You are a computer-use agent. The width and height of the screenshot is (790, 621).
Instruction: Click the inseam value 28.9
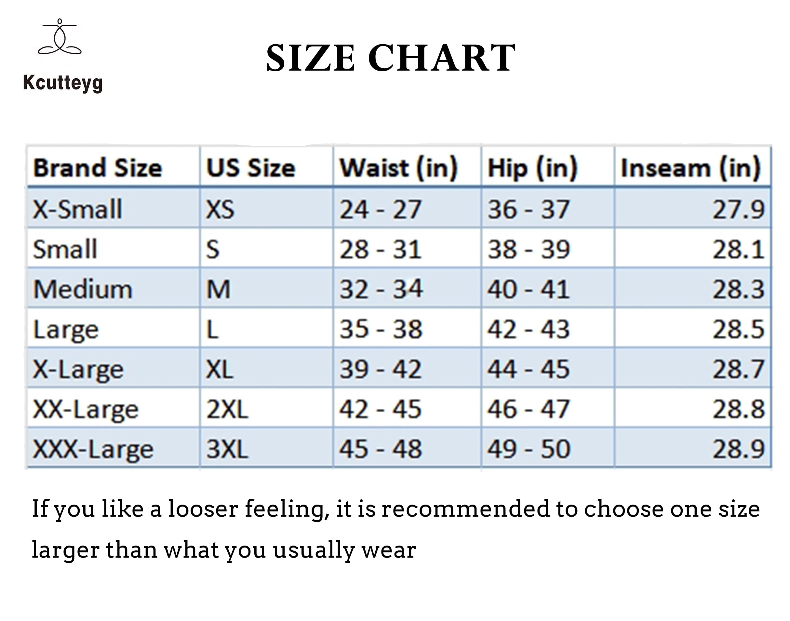tap(738, 449)
